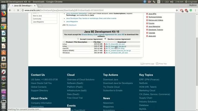Image resolution: width=198 pixels, height=111 pixels.
Task: Open Demos and Videos in right sidebar
Action: tap(156, 20)
